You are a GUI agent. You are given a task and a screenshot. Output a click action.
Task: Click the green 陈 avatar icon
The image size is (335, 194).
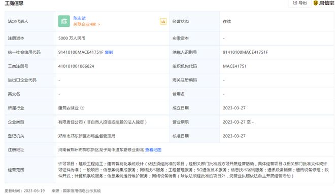64,21
